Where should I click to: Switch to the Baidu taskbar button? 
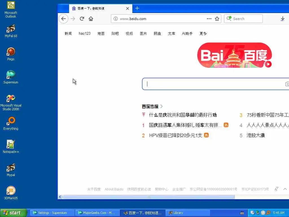click(143, 213)
